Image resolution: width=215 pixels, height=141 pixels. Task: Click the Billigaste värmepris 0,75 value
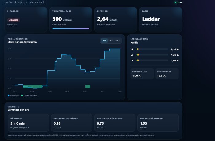pos(100,123)
